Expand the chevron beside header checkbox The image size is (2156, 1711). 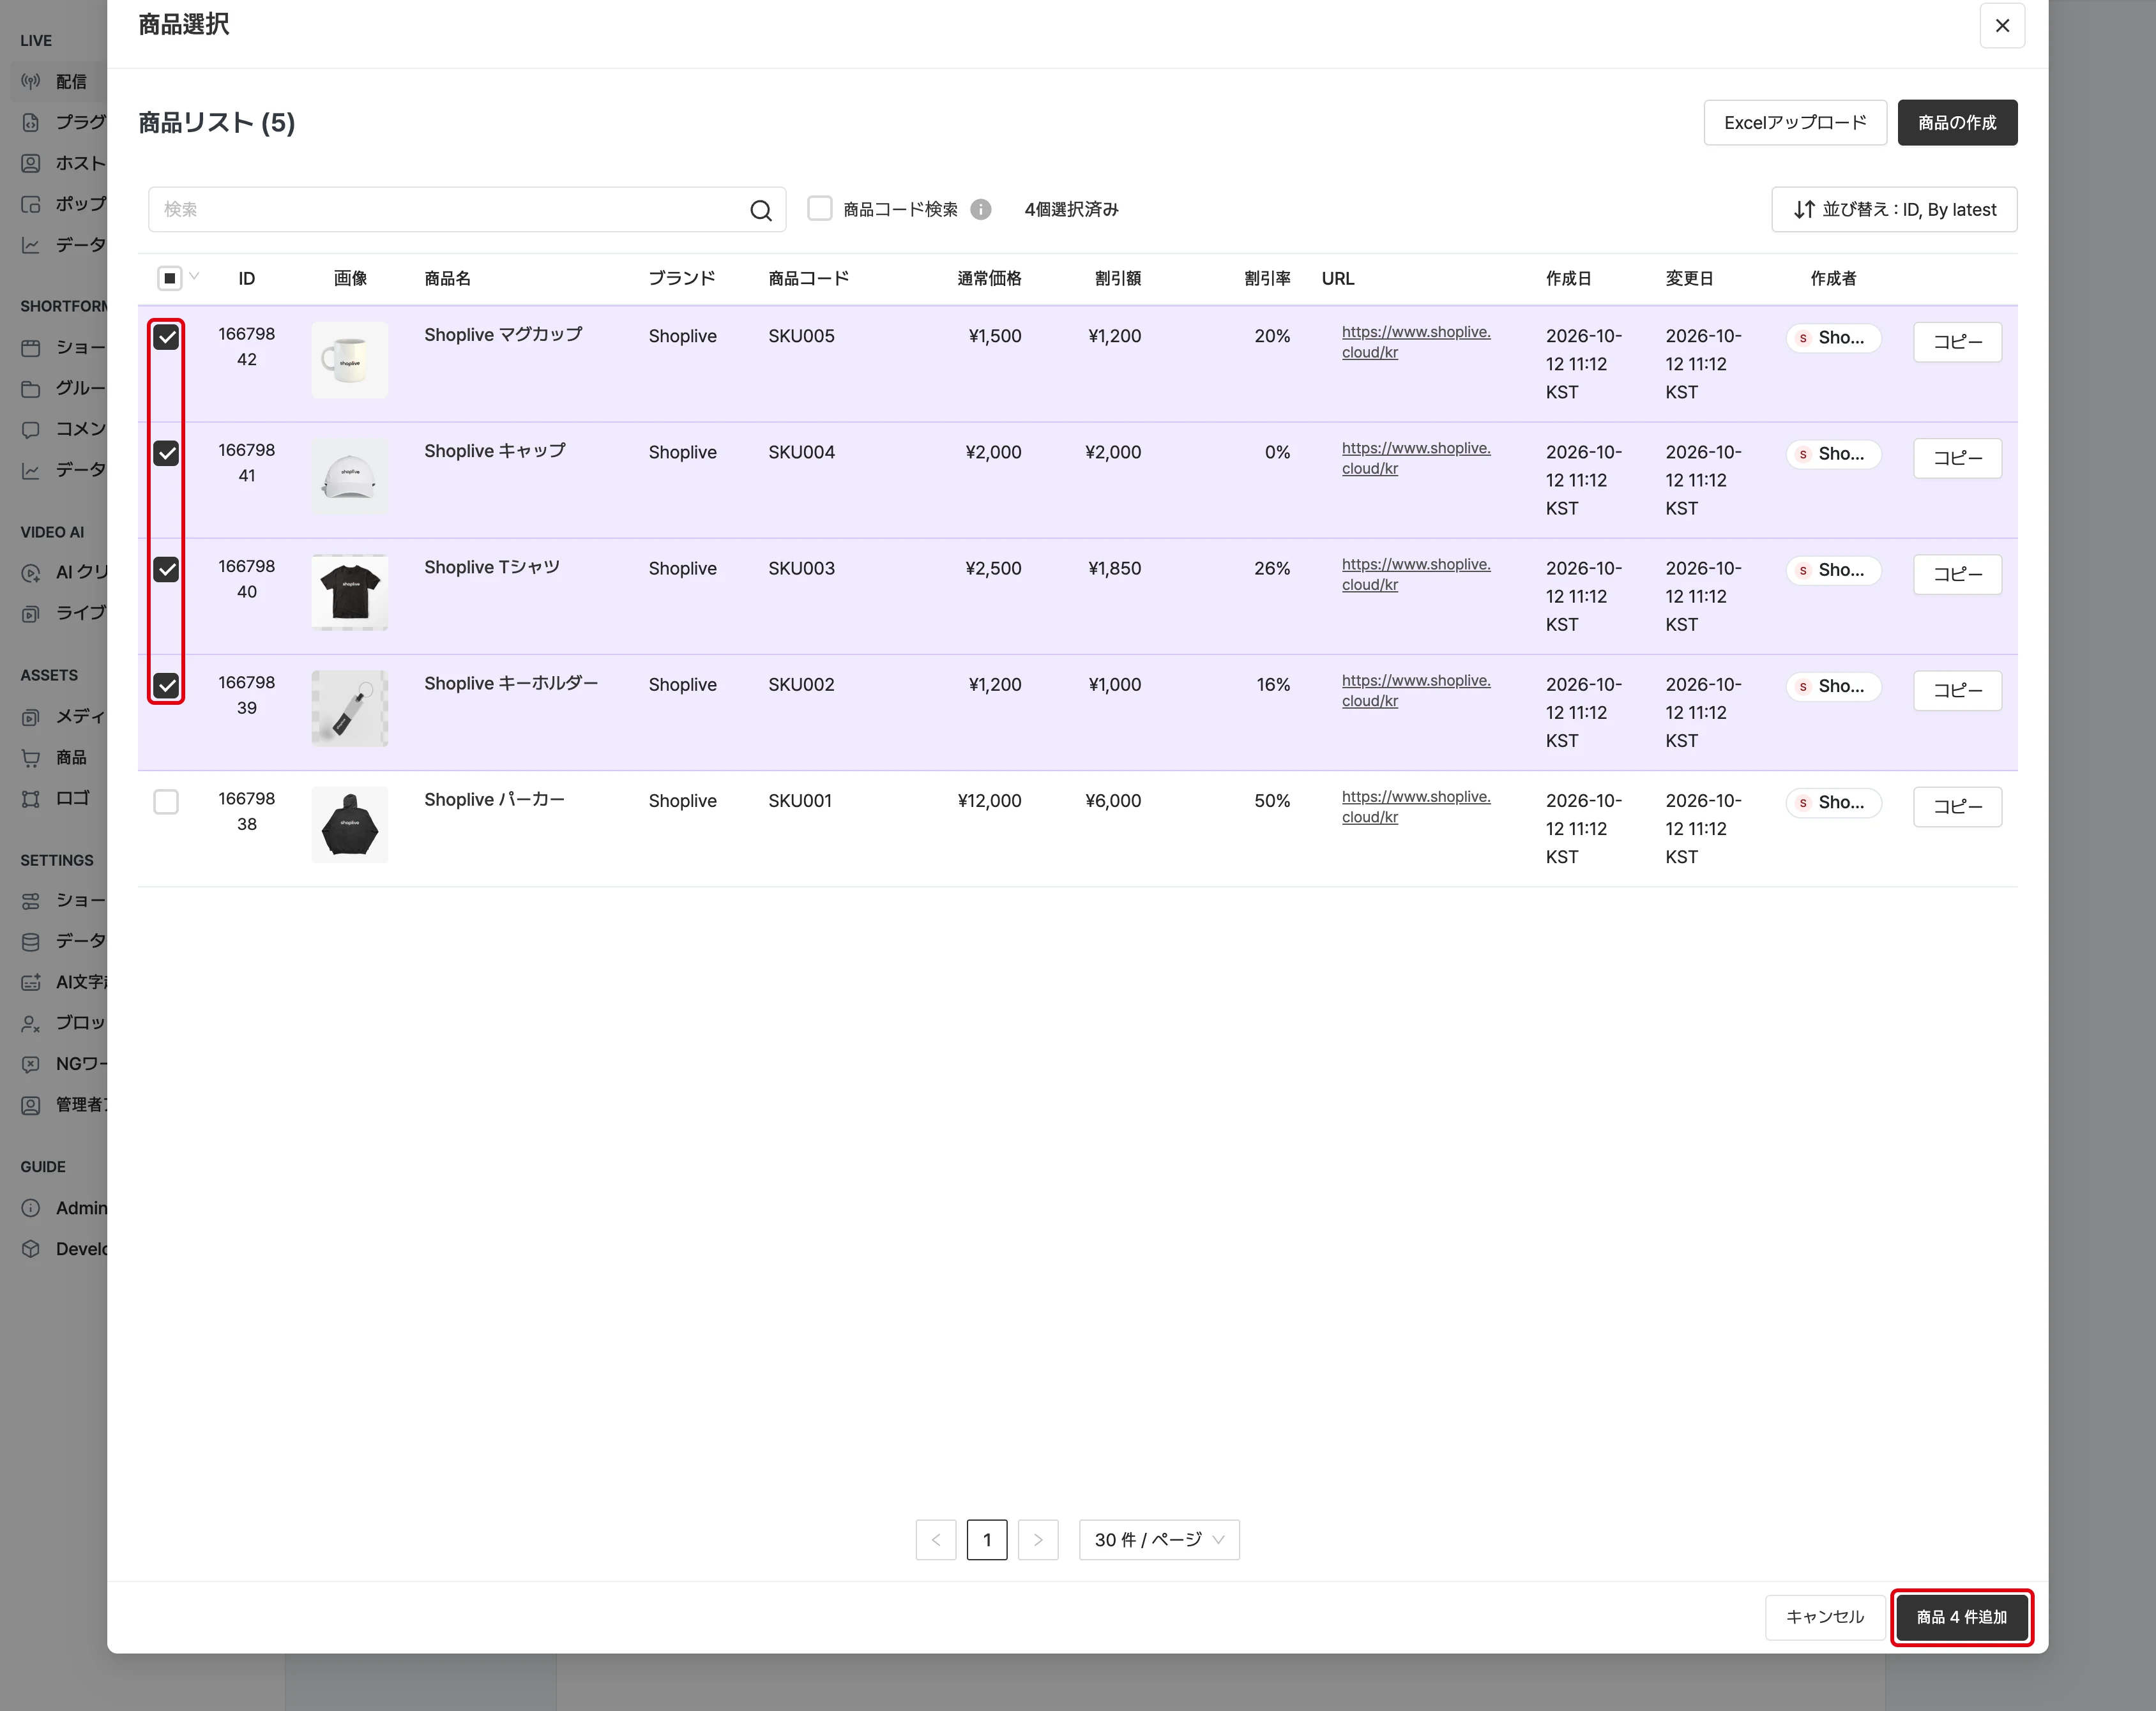coord(194,277)
